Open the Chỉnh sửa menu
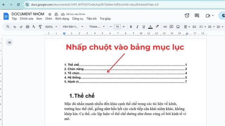Image resolution: width=225 pixels, height=126 pixels. pos(26,19)
